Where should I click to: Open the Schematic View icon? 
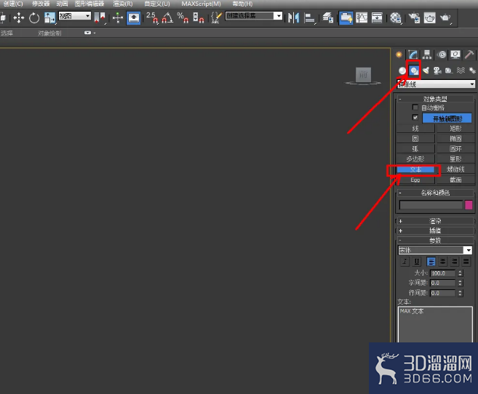pyautogui.click(x=377, y=17)
